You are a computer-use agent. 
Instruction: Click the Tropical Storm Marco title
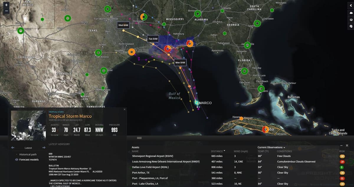pyautogui.click(x=70, y=116)
